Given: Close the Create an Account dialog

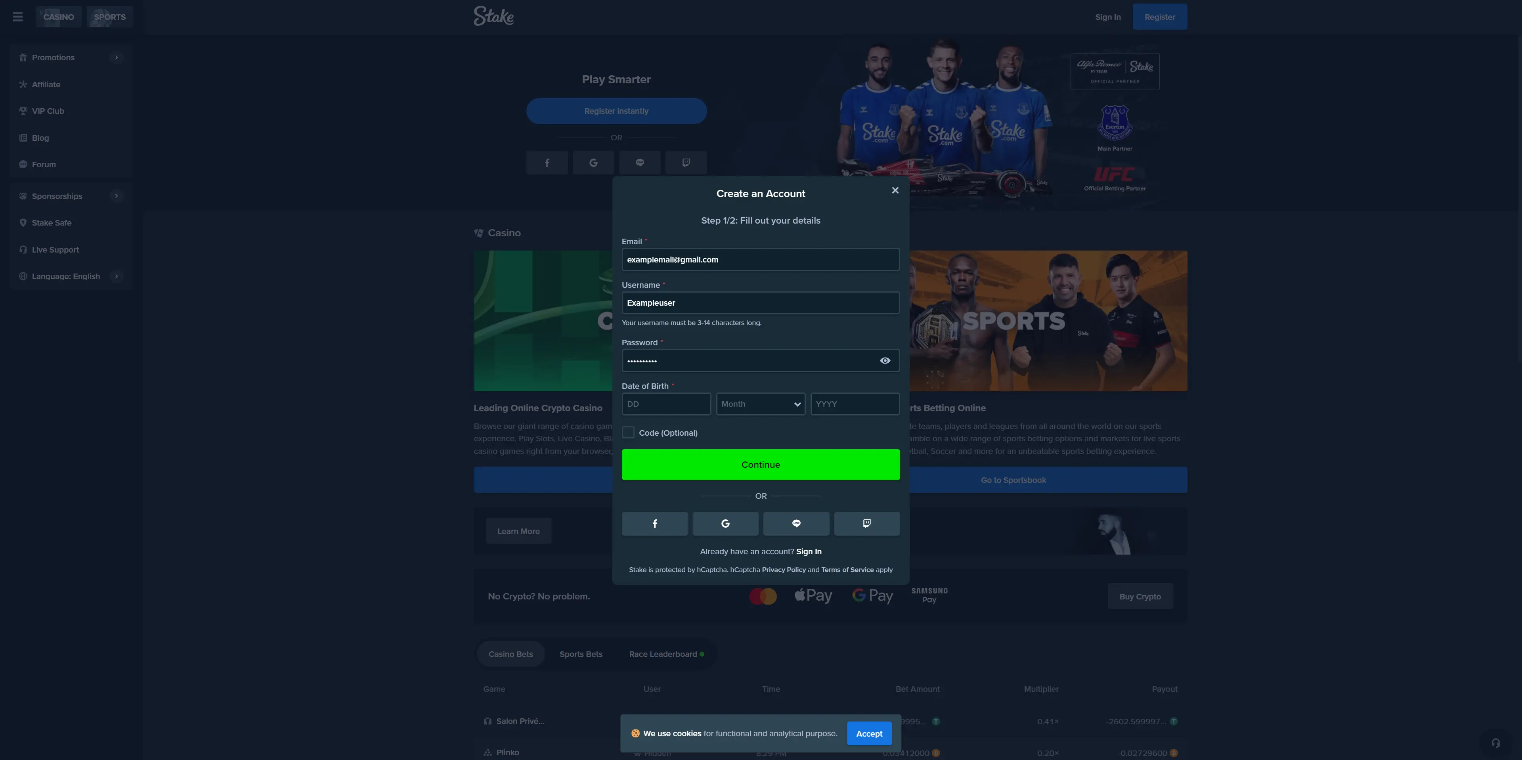Looking at the screenshot, I should tap(895, 190).
